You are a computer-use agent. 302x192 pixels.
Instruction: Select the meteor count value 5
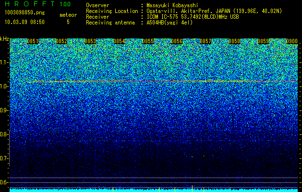pyautogui.click(x=68, y=22)
